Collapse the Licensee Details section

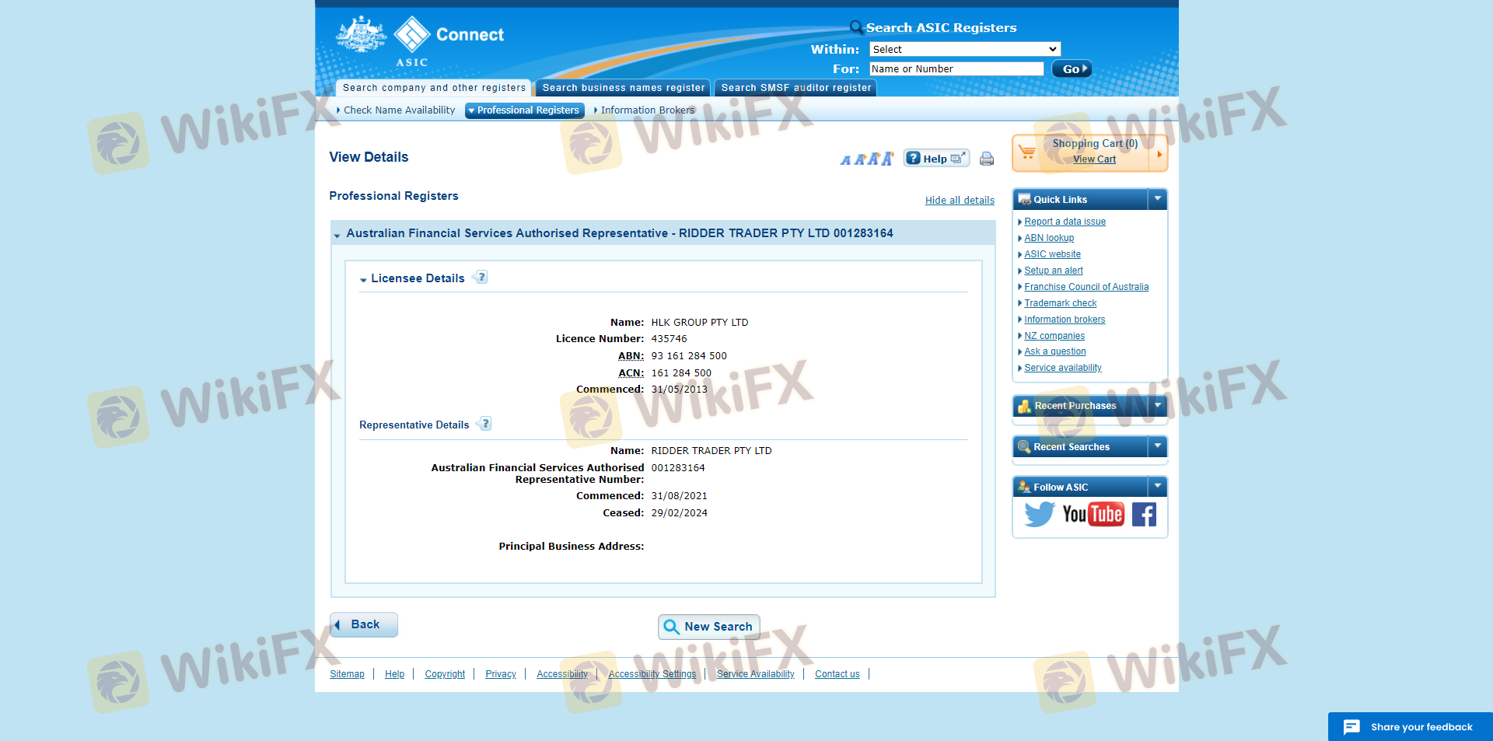tap(363, 279)
